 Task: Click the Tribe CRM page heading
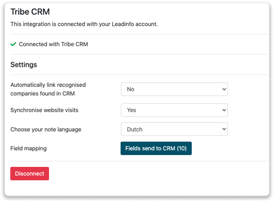coord(30,12)
